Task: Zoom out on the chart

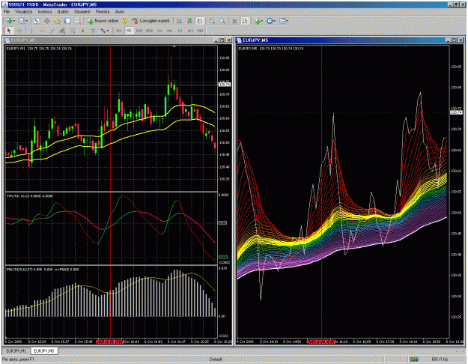Action: (222, 21)
